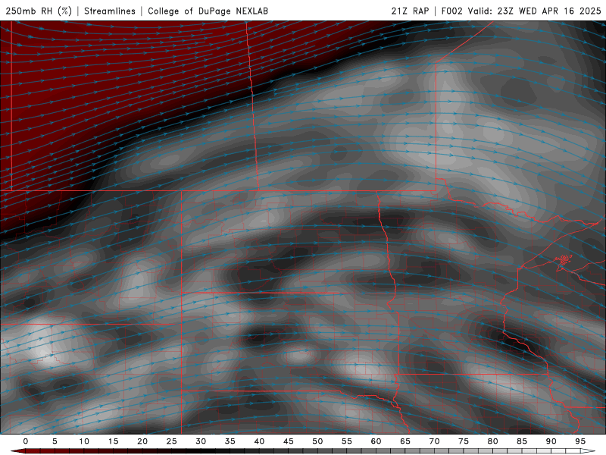Screen dimensions: 606x455
Task: Click the '25' colorbar label
Action: pyautogui.click(x=171, y=441)
